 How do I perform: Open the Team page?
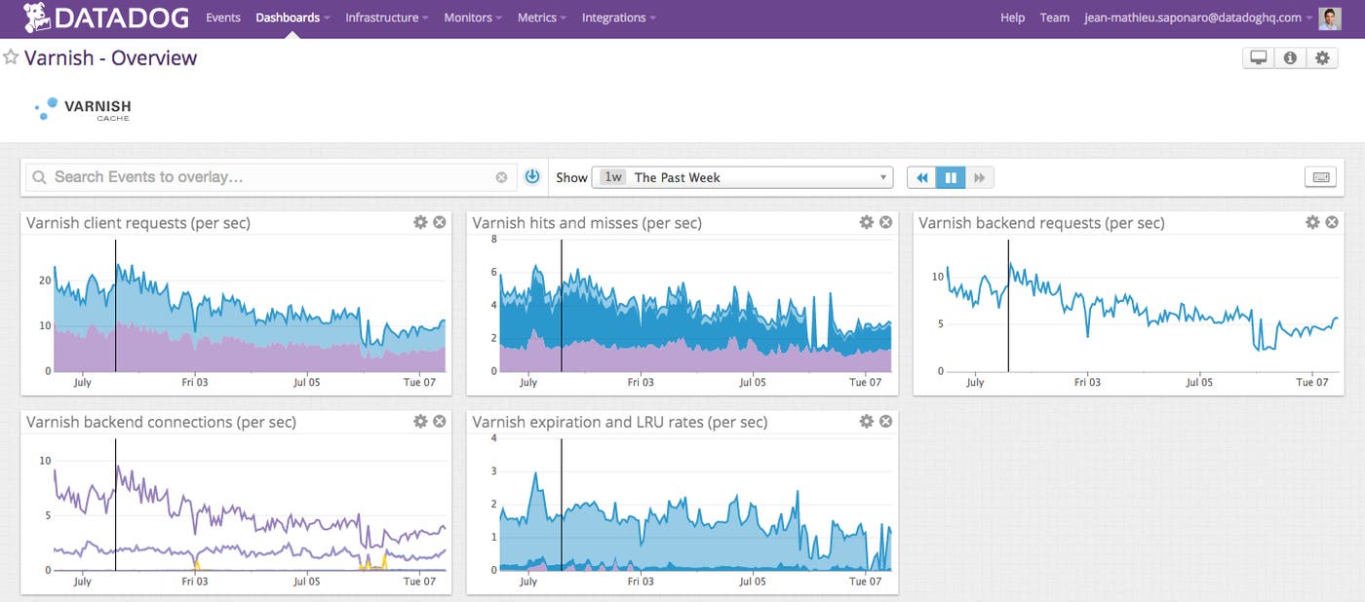tap(1054, 18)
